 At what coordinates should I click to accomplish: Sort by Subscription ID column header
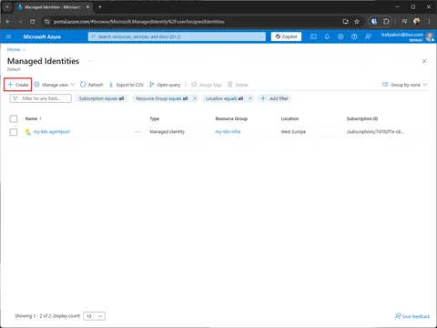click(362, 118)
